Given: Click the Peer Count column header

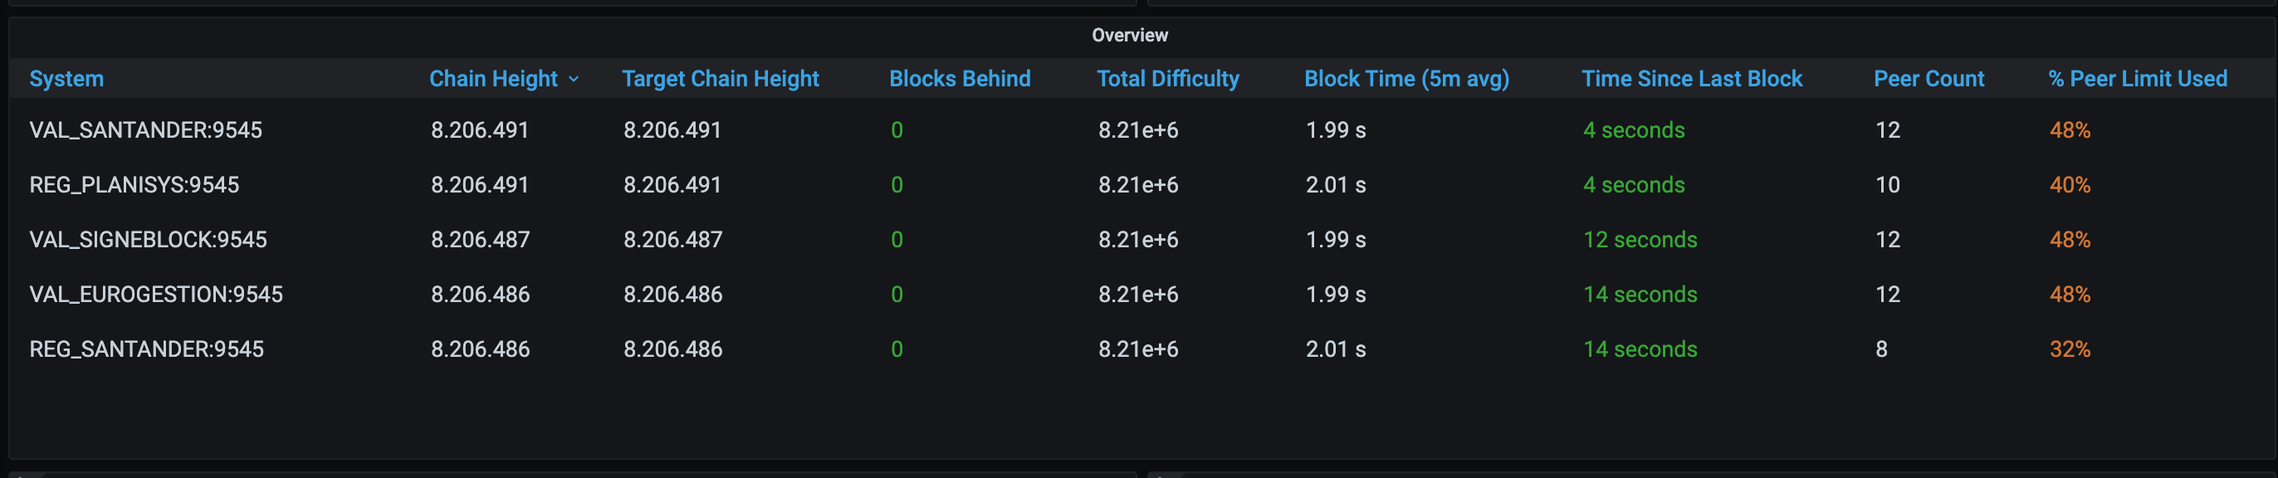Looking at the screenshot, I should coord(1928,79).
